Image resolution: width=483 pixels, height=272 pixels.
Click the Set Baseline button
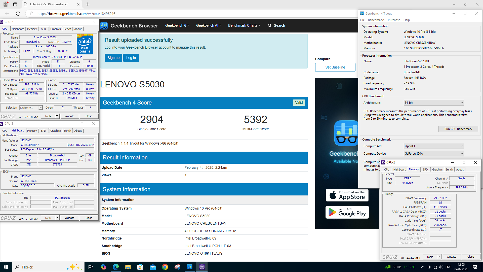tap(335, 67)
